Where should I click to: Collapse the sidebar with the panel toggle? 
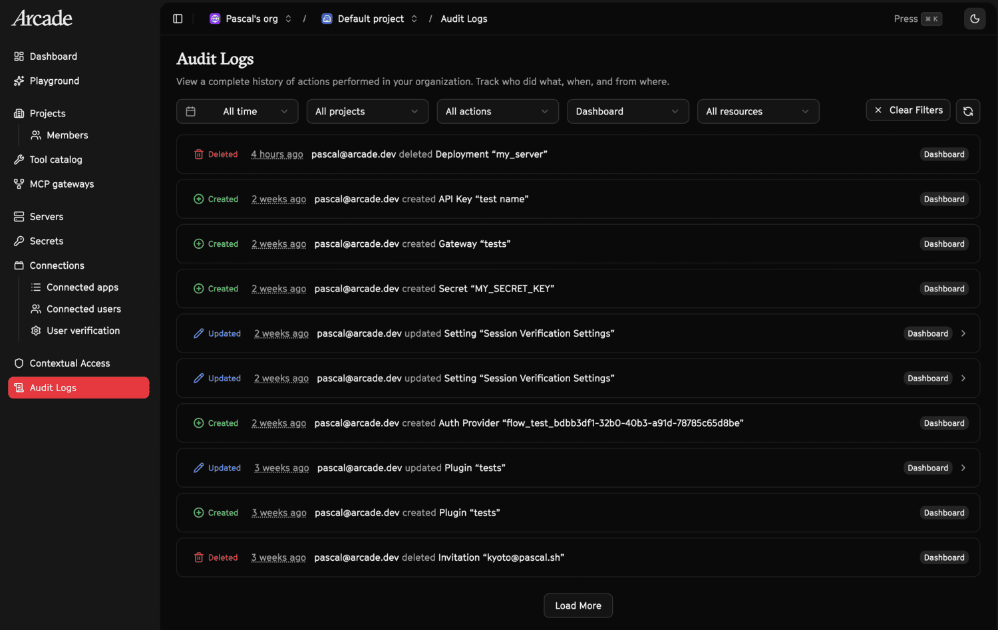click(x=177, y=19)
